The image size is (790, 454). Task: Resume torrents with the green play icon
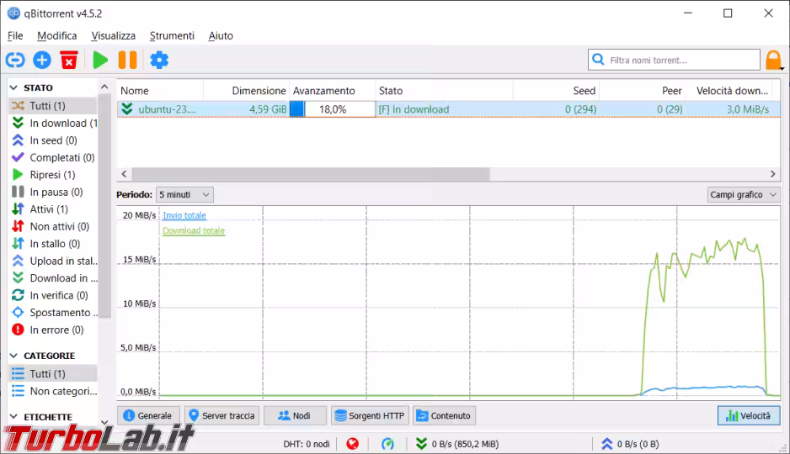tap(100, 60)
